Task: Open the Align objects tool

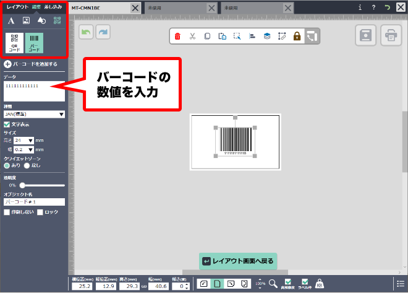Action: tap(252, 36)
